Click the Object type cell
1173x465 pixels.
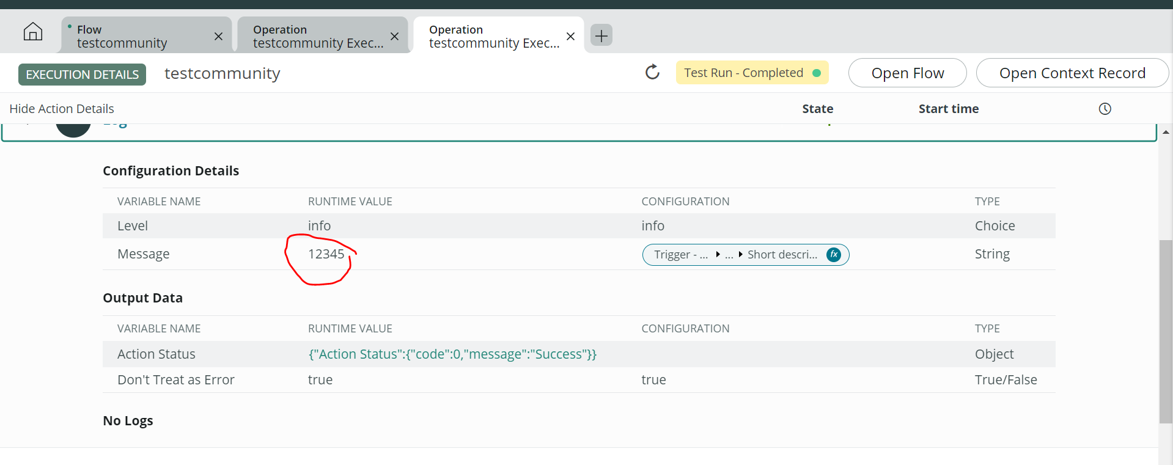pos(994,354)
